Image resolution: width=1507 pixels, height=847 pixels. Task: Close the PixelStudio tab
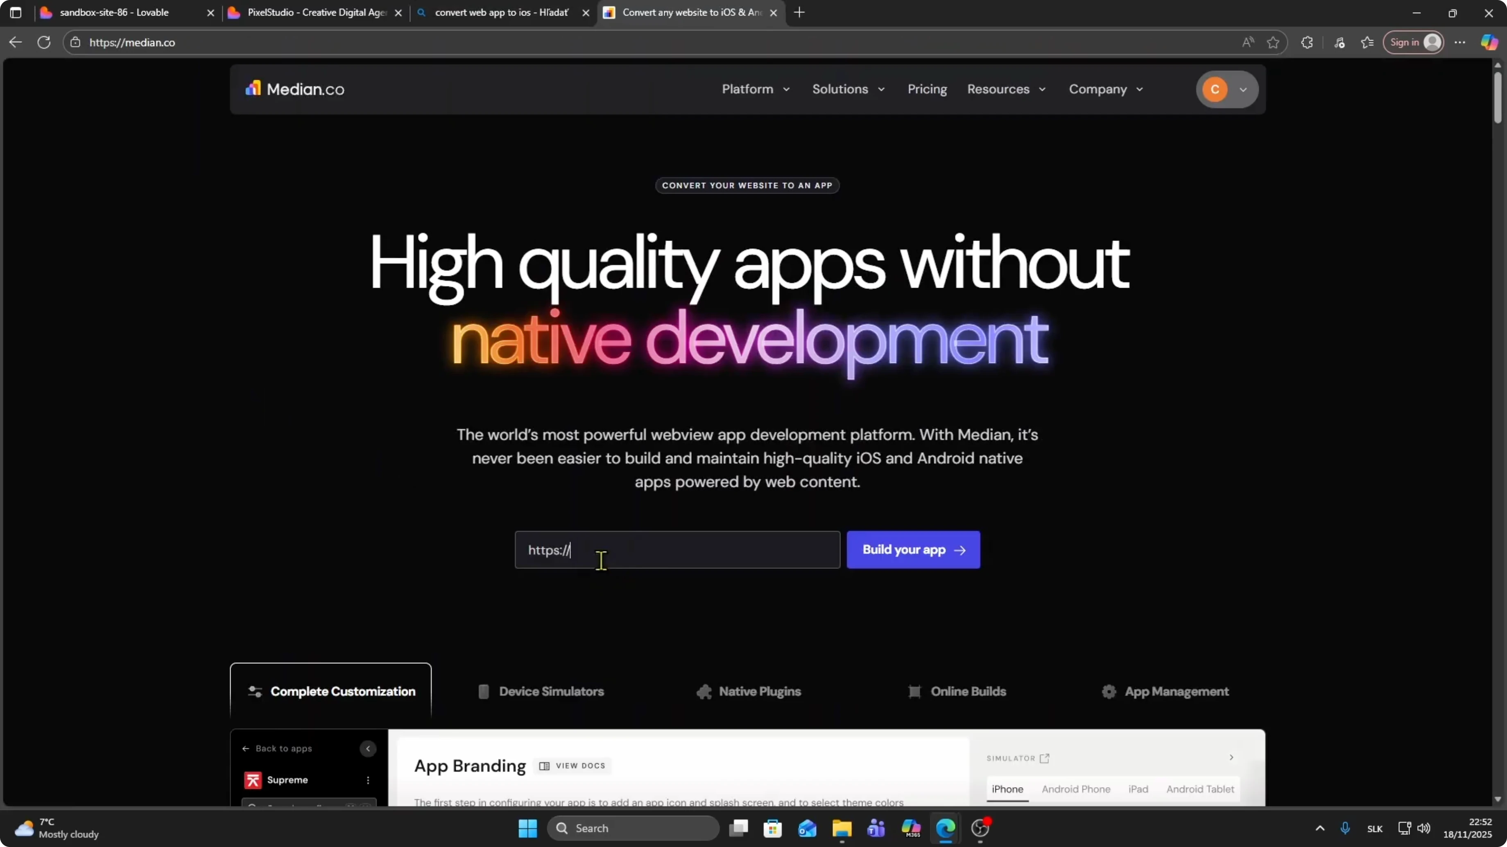pyautogui.click(x=398, y=13)
